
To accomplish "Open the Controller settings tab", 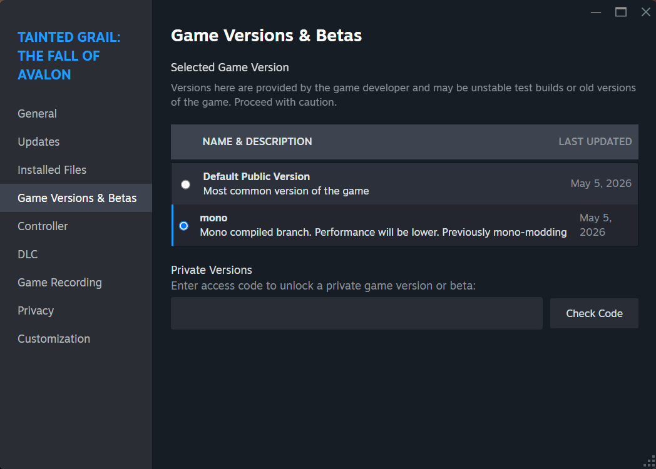I will coord(76,226).
